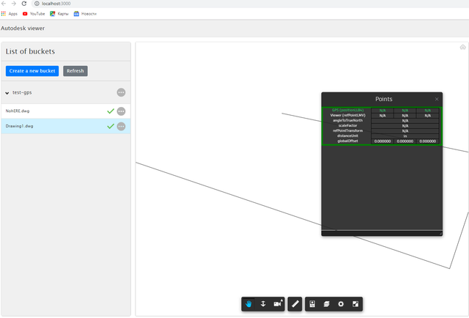Open options menu for Drawing1.dwg
Viewport: 469px width, 318px height.
coord(121,127)
